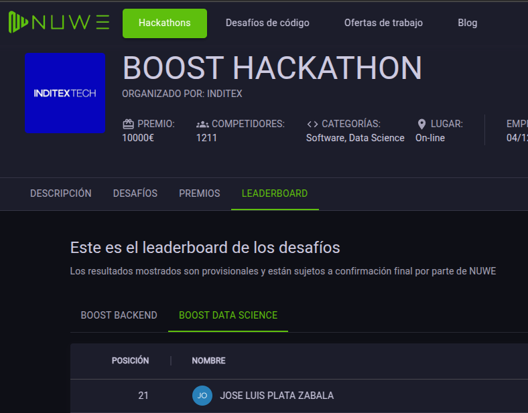Open the Hackathons section
Image resolution: width=528 pixels, height=413 pixels.
165,23
